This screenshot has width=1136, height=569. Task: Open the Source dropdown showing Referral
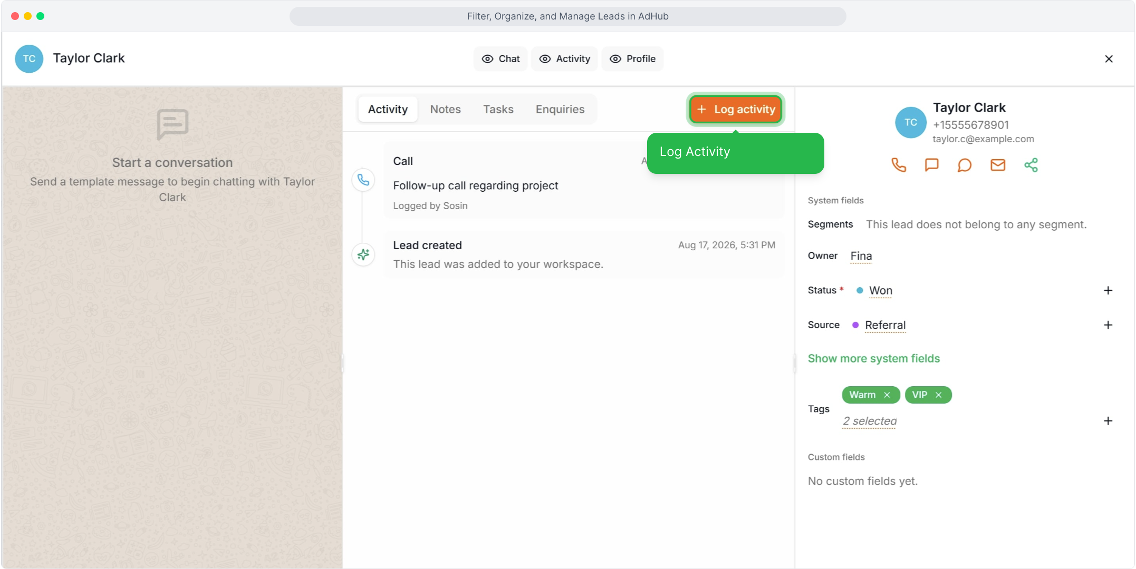pos(885,326)
